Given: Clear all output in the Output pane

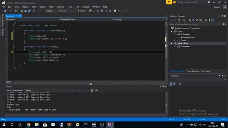Looking at the screenshot, I should (92, 90).
